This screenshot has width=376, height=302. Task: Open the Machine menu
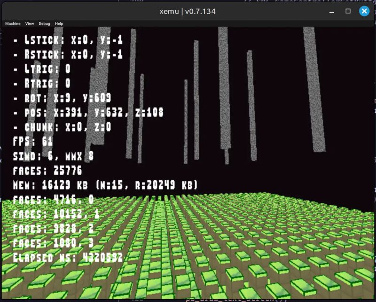(x=12, y=23)
